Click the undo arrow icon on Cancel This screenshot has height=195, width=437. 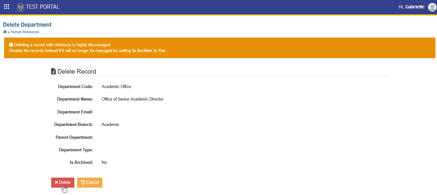click(x=83, y=182)
